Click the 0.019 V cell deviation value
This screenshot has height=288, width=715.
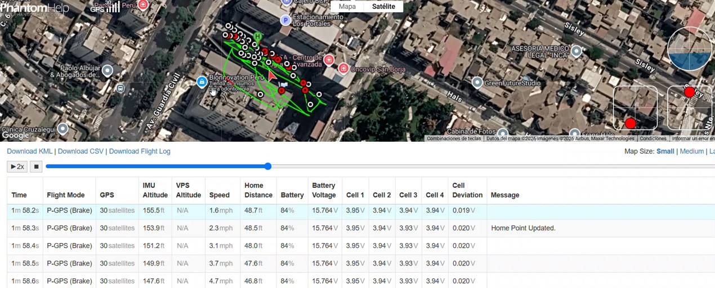pos(464,210)
